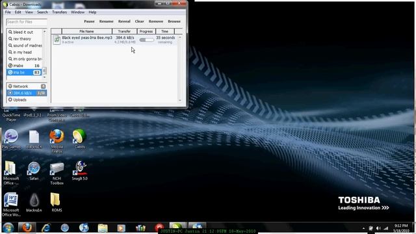Viewport: 416px width, 234px height.
Task: Click the download progress bar
Action: point(147,40)
